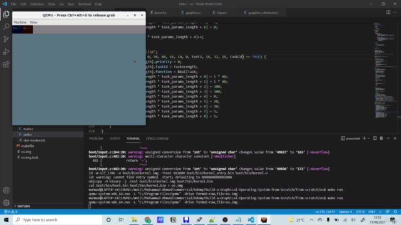
Task: Open the Explorer view in the activity bar
Action: pyautogui.click(x=6, y=14)
